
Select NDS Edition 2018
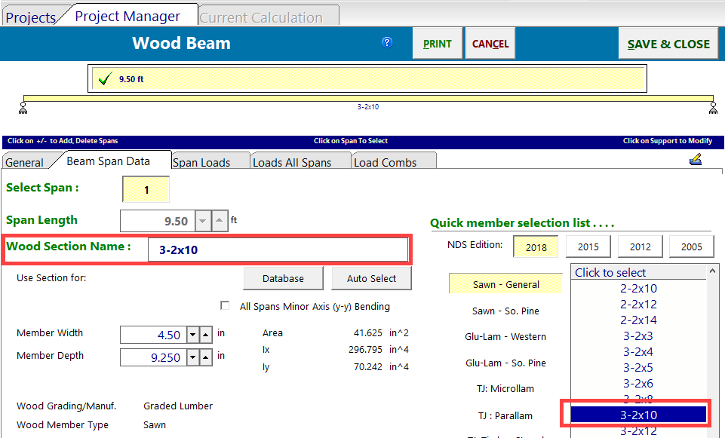536,247
